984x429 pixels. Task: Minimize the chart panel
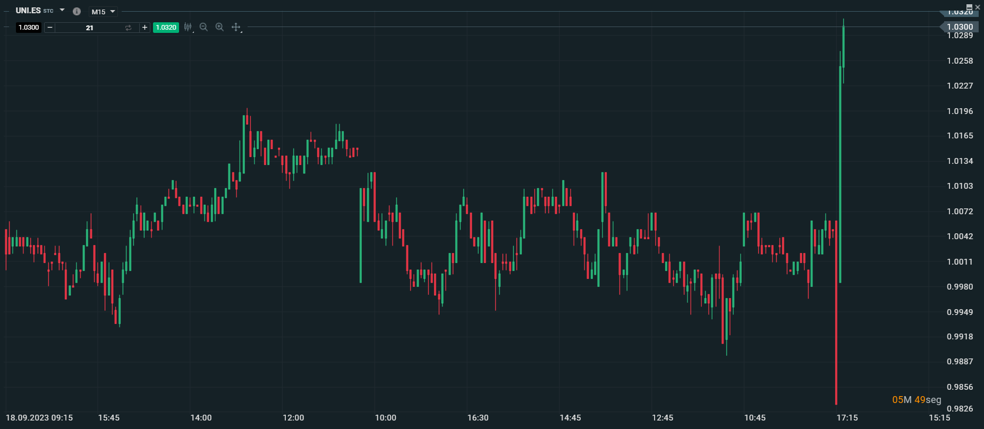(969, 7)
